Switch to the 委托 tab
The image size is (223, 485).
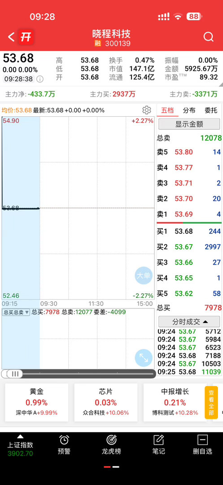(x=210, y=110)
